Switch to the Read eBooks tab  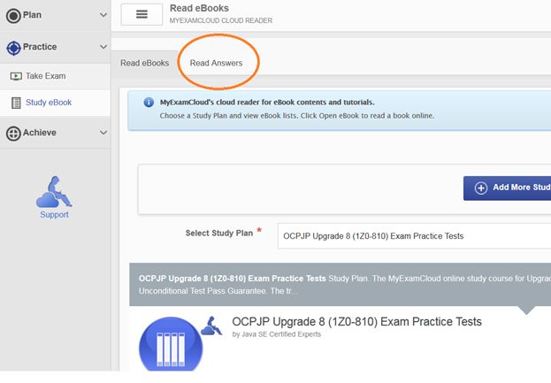click(145, 63)
